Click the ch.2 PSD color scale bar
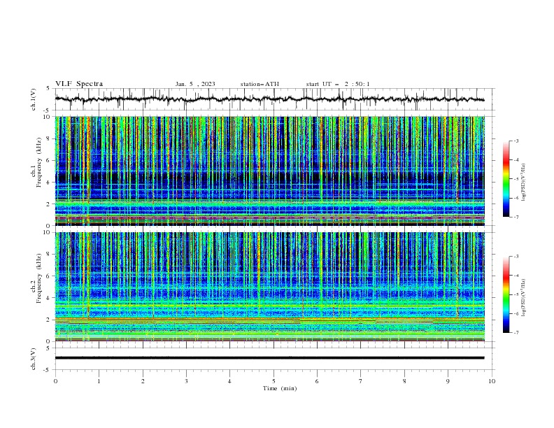Viewport: 554px width, 428px height. coord(506,294)
